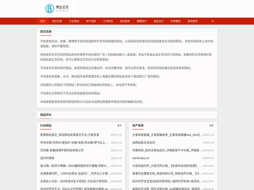Image resolution: width=254 pixels, height=190 pixels.
Task: Go to the 行业网站 nav menu
Action: (x=74, y=21)
